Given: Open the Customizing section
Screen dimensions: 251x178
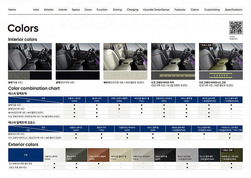Looking at the screenshot, I should (x=212, y=10).
